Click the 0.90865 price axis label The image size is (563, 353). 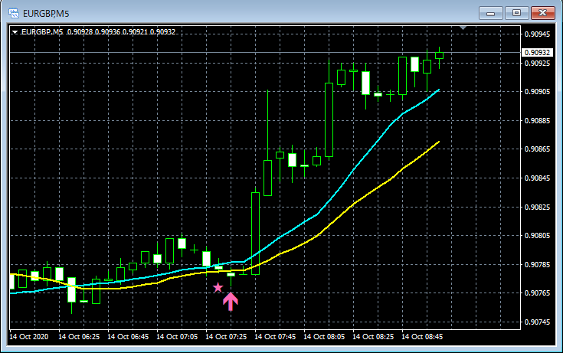click(x=537, y=149)
